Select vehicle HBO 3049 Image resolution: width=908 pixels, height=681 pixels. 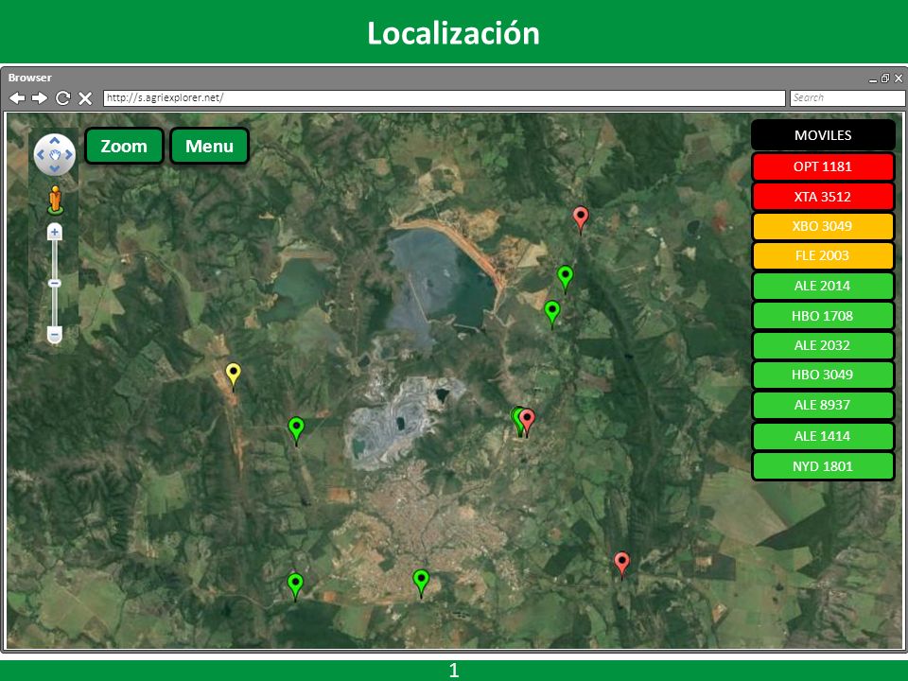pyautogui.click(x=823, y=375)
